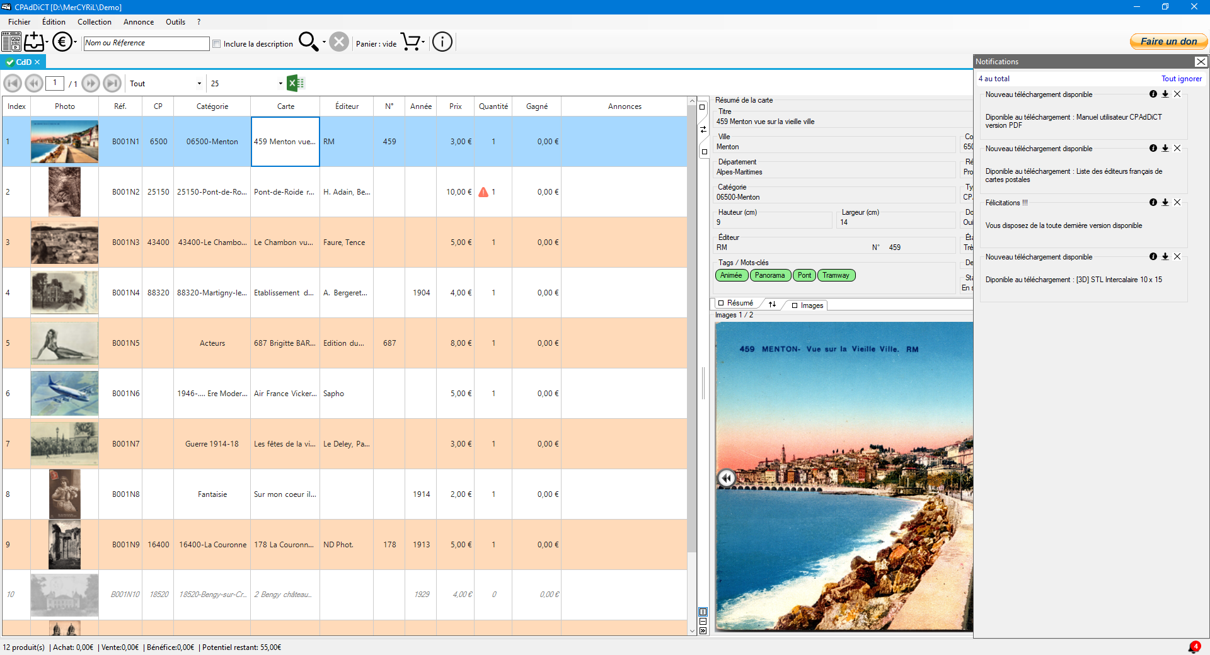Click the Excel export icon
The image size is (1210, 655).
coord(295,83)
